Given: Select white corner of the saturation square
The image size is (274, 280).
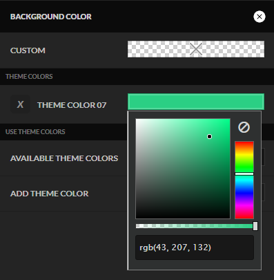Looking at the screenshot, I should click(x=137, y=120).
